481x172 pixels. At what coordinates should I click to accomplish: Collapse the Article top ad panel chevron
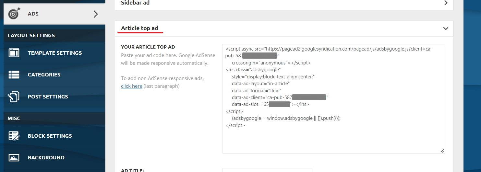(x=446, y=29)
